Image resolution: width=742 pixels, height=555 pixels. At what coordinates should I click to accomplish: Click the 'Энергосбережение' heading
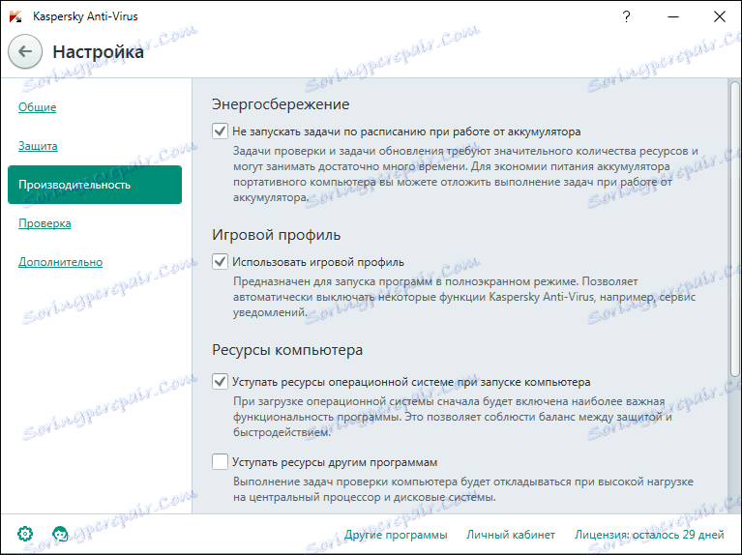281,104
